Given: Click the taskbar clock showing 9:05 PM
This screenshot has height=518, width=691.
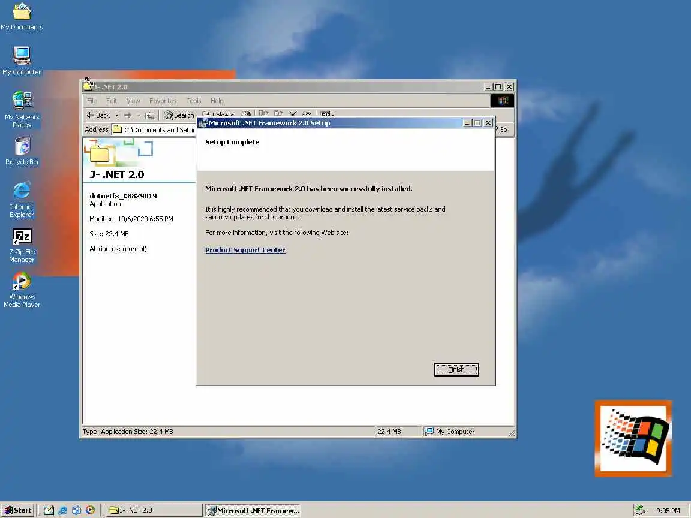Looking at the screenshot, I should (x=668, y=511).
